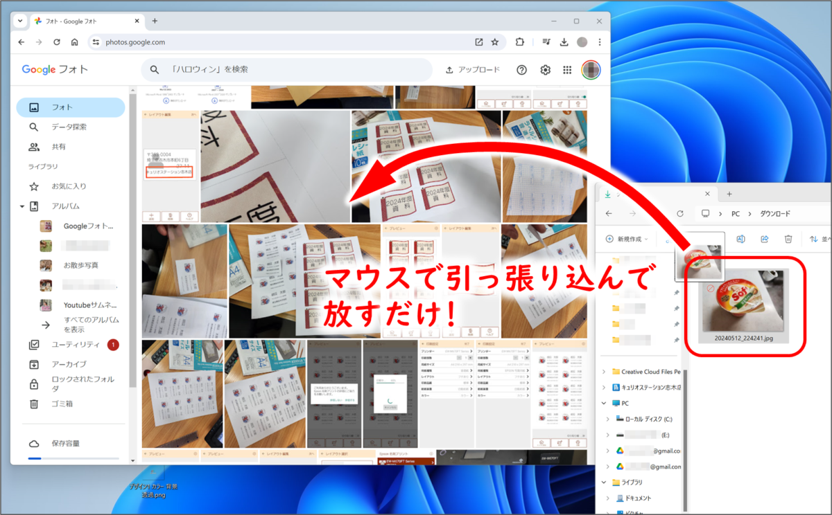Open the Youtubeサムネ… album
The width and height of the screenshot is (832, 515).
pos(76,305)
